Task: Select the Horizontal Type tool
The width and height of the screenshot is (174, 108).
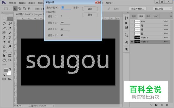Action: 10,51
